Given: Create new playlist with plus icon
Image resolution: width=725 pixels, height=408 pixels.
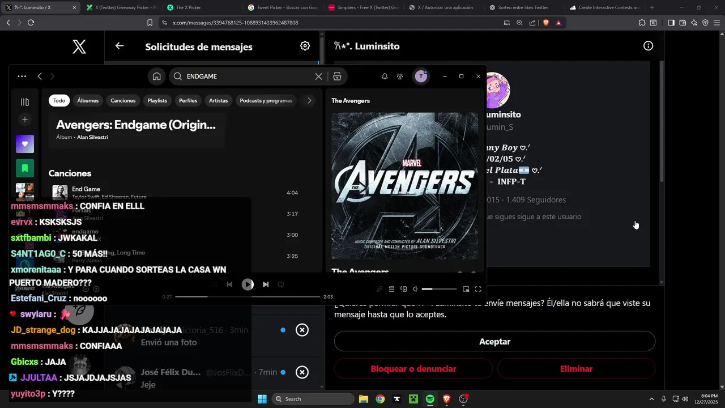Looking at the screenshot, I should coord(25,120).
